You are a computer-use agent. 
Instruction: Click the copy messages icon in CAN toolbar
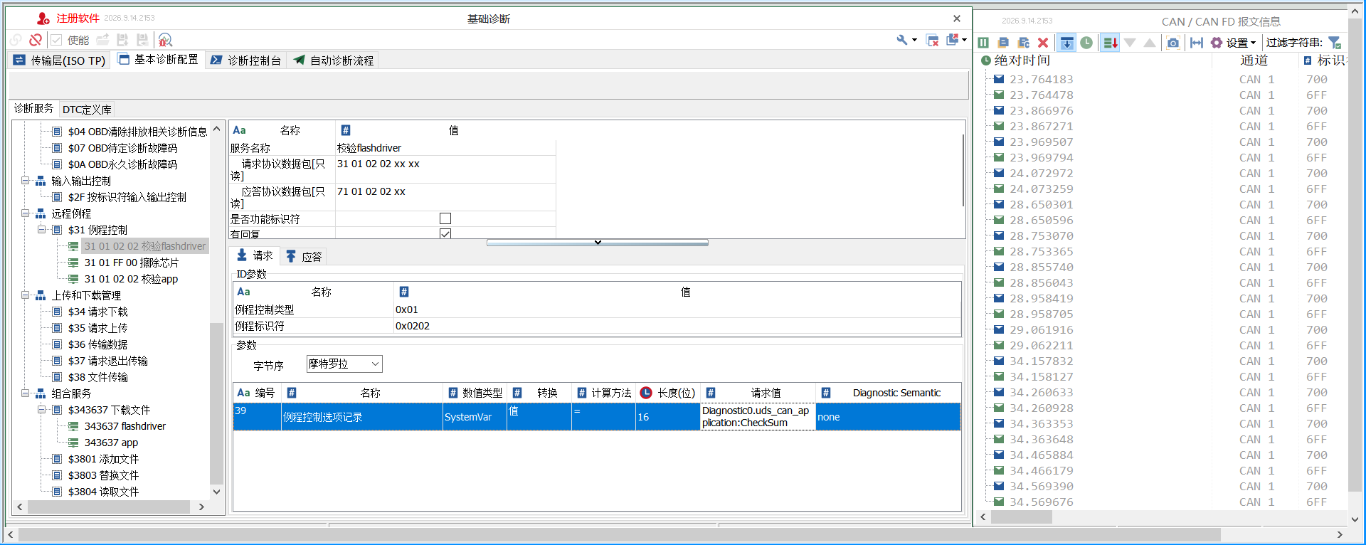(1003, 43)
